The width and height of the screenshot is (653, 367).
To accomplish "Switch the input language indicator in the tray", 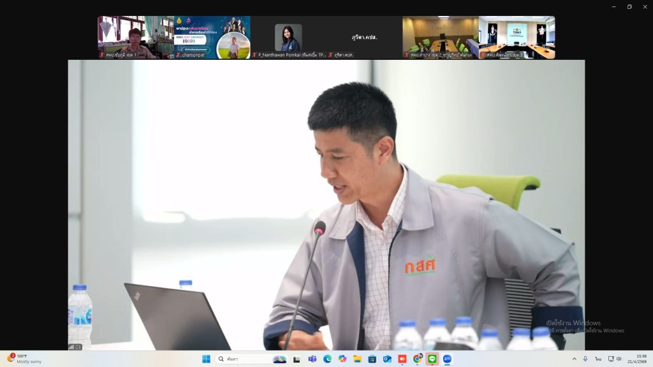I will (598, 359).
